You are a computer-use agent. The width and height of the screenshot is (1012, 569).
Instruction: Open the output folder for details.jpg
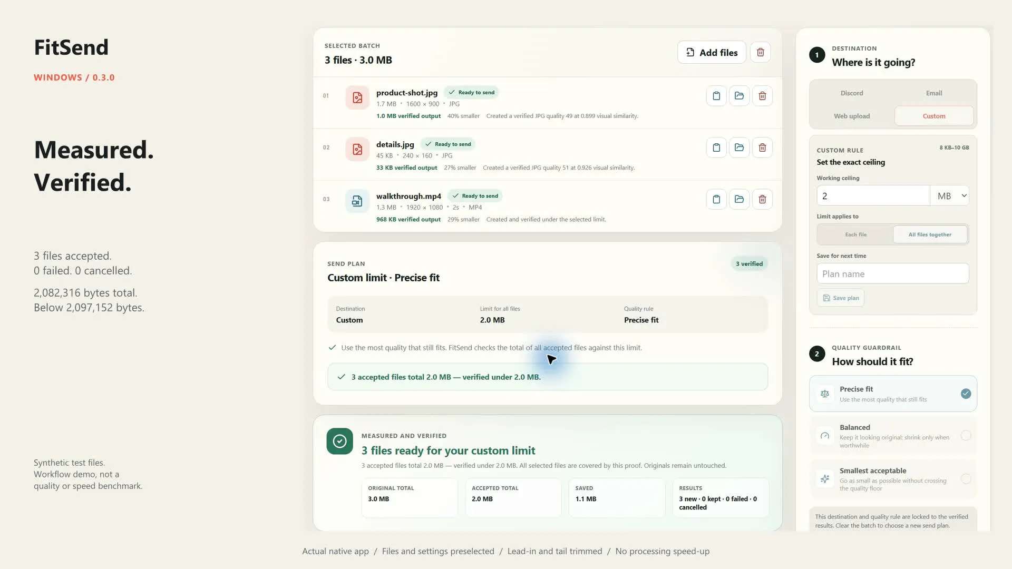(739, 148)
